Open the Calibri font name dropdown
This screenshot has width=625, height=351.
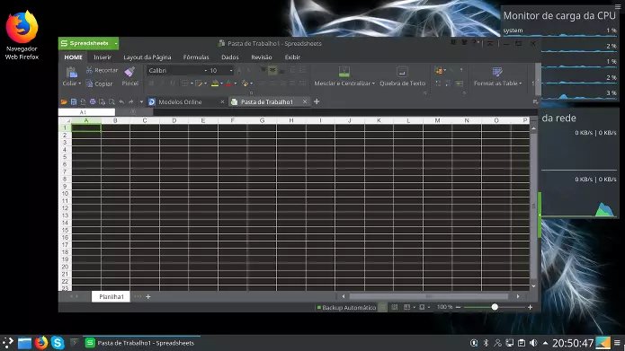pos(206,70)
